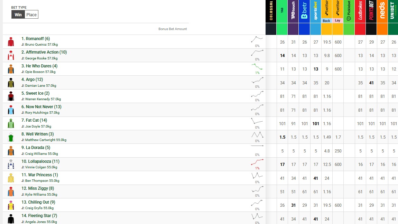Click the TAB bookmaker logo header

point(282,11)
